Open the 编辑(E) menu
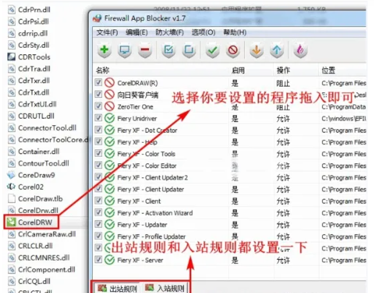 click(137, 33)
